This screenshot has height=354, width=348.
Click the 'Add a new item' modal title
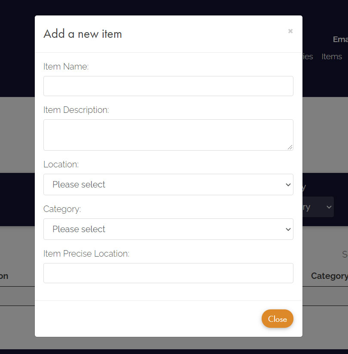click(x=82, y=34)
